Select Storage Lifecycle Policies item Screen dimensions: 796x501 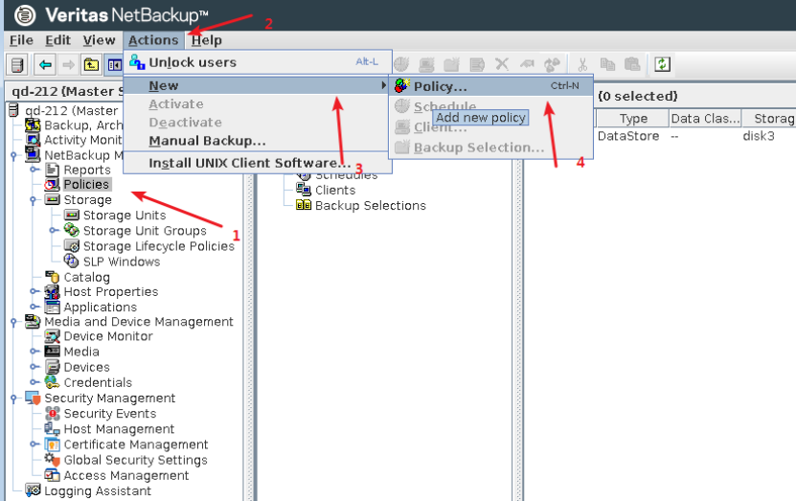coord(159,246)
